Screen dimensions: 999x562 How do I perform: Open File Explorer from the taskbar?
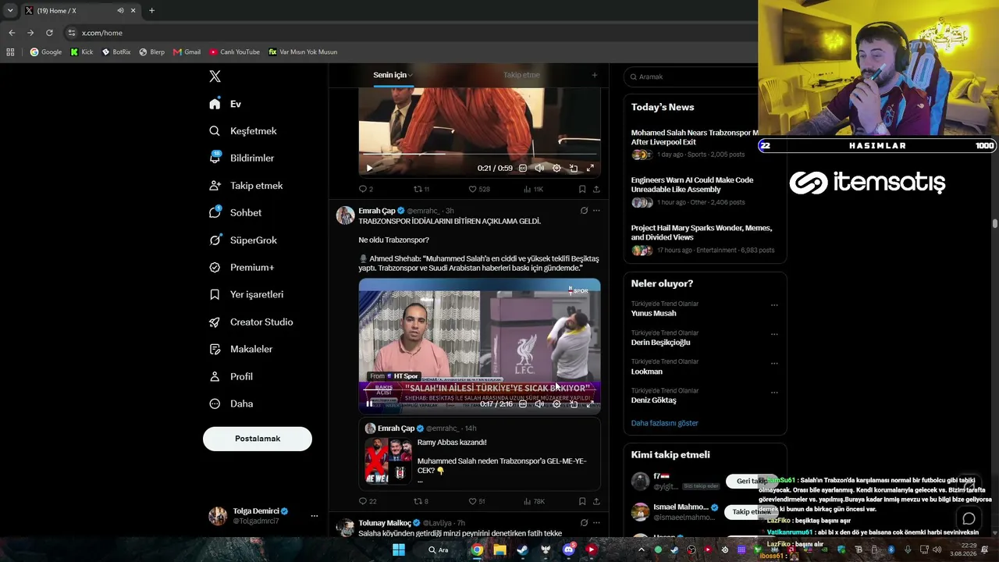click(499, 550)
